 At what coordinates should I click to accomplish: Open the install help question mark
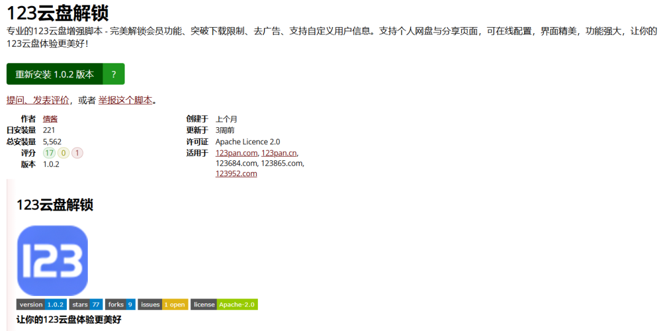[x=114, y=74]
